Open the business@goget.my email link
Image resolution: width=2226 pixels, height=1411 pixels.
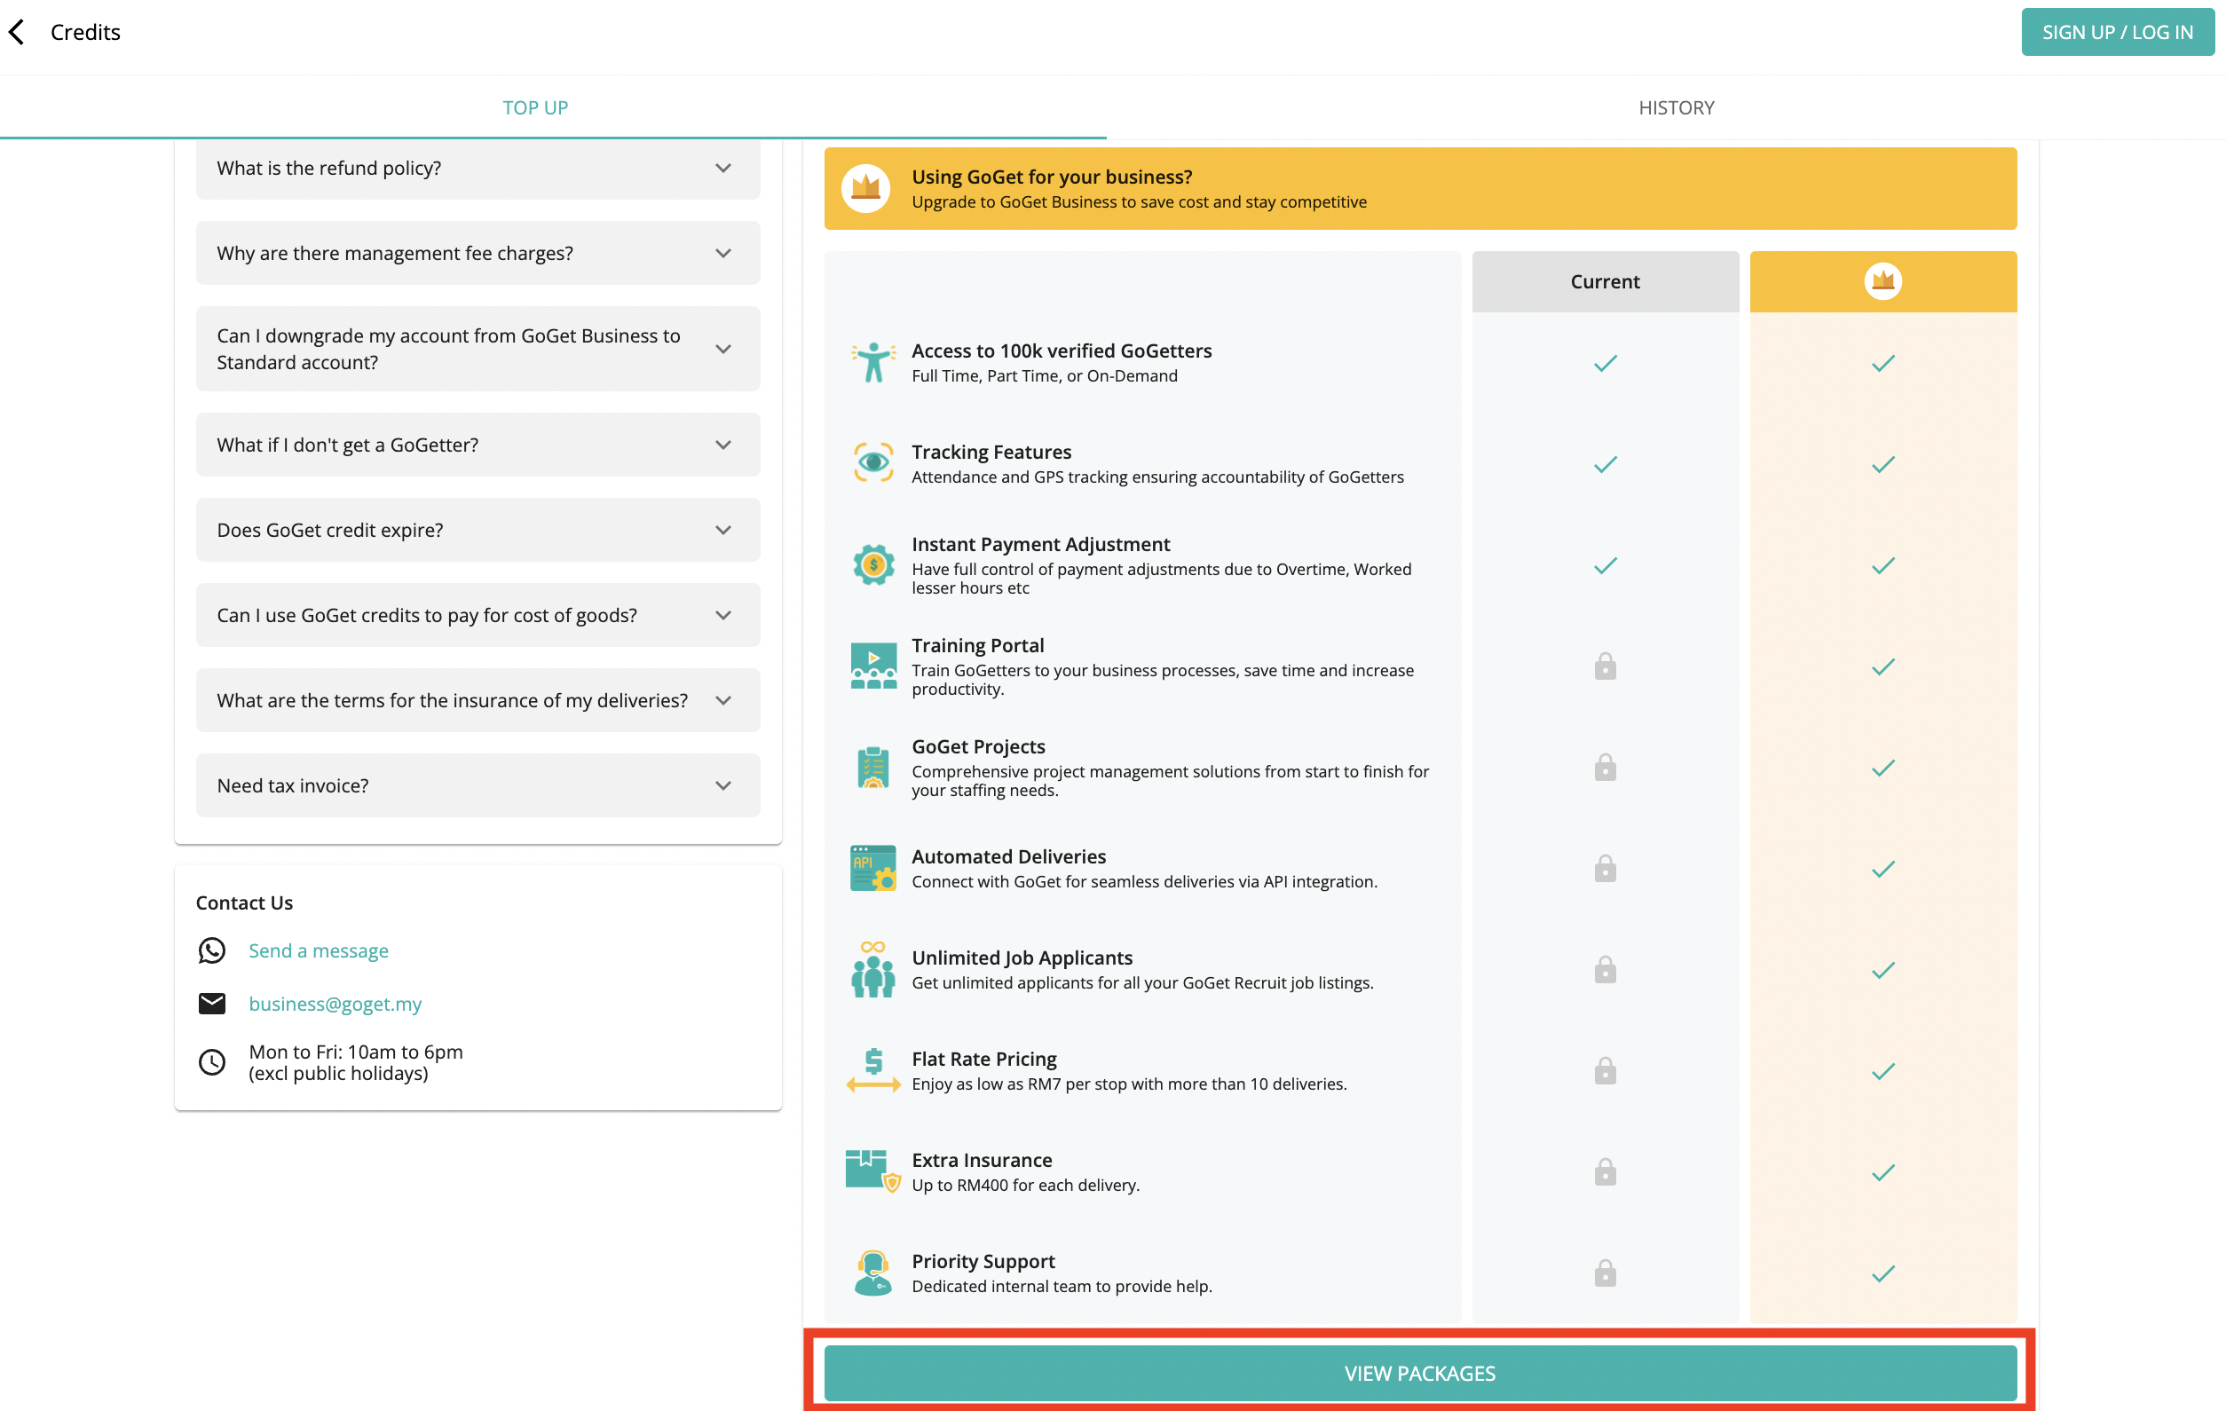335,1004
